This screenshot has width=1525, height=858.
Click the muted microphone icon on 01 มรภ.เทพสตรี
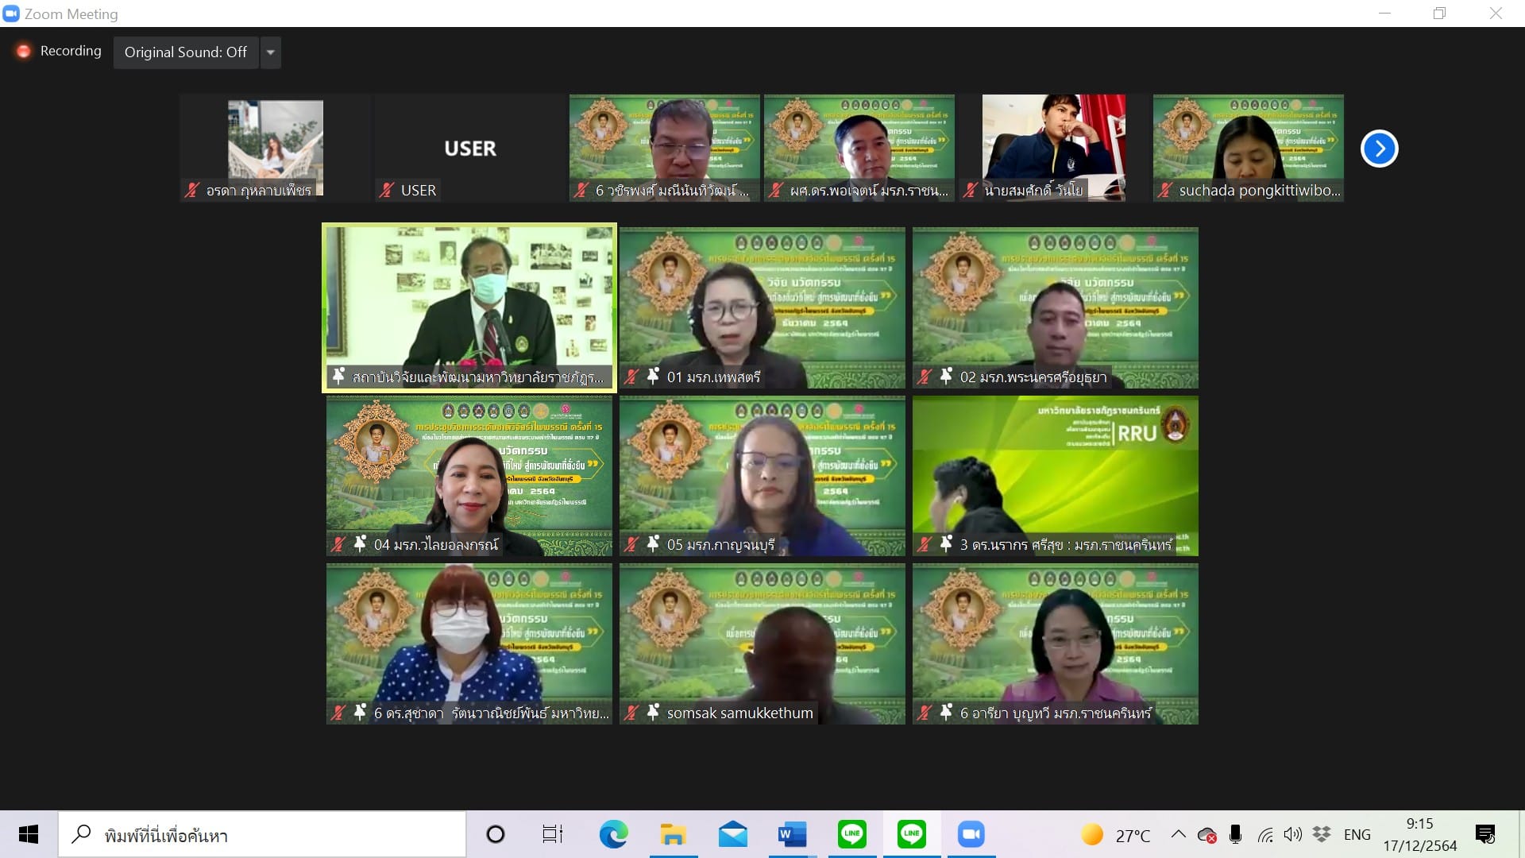click(631, 377)
